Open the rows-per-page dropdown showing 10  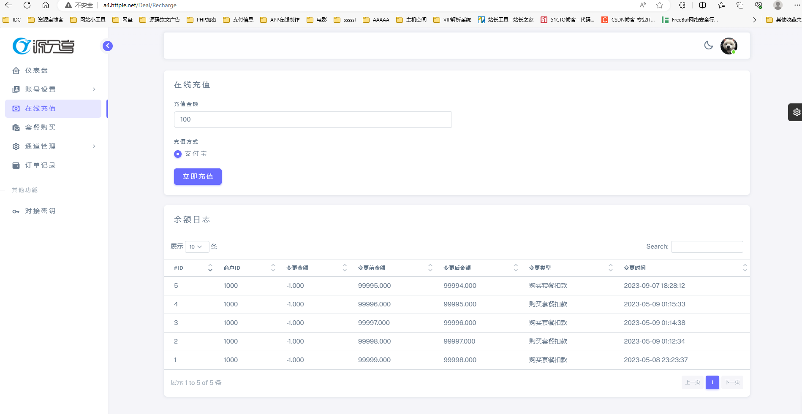tap(197, 247)
